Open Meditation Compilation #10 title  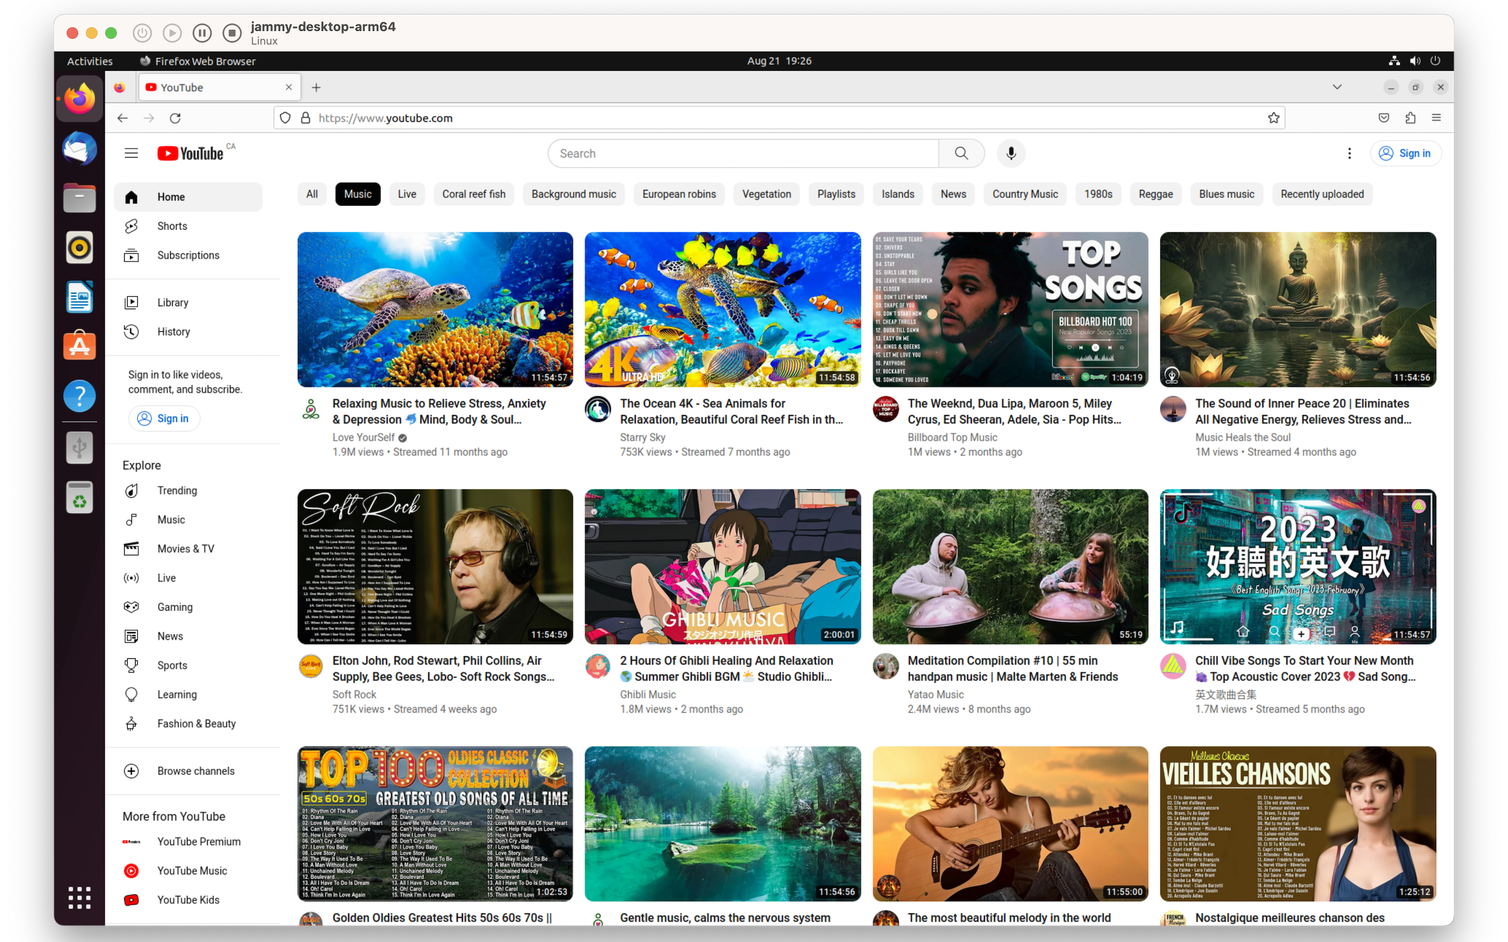coord(1013,668)
